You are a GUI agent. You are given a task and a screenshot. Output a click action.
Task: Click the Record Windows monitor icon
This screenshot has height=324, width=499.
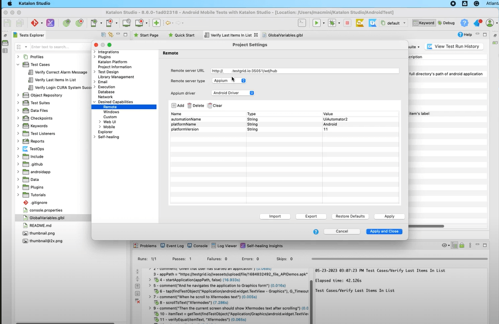click(139, 23)
